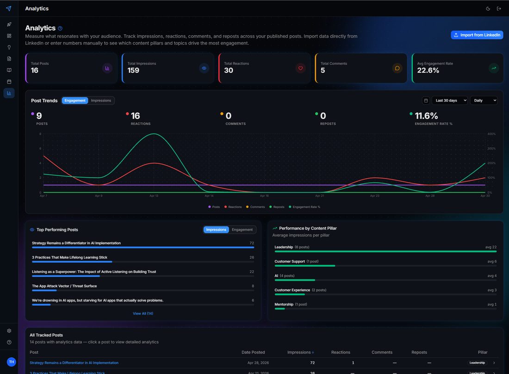
Task: Click the 9 Posts metric
Action: click(40, 119)
